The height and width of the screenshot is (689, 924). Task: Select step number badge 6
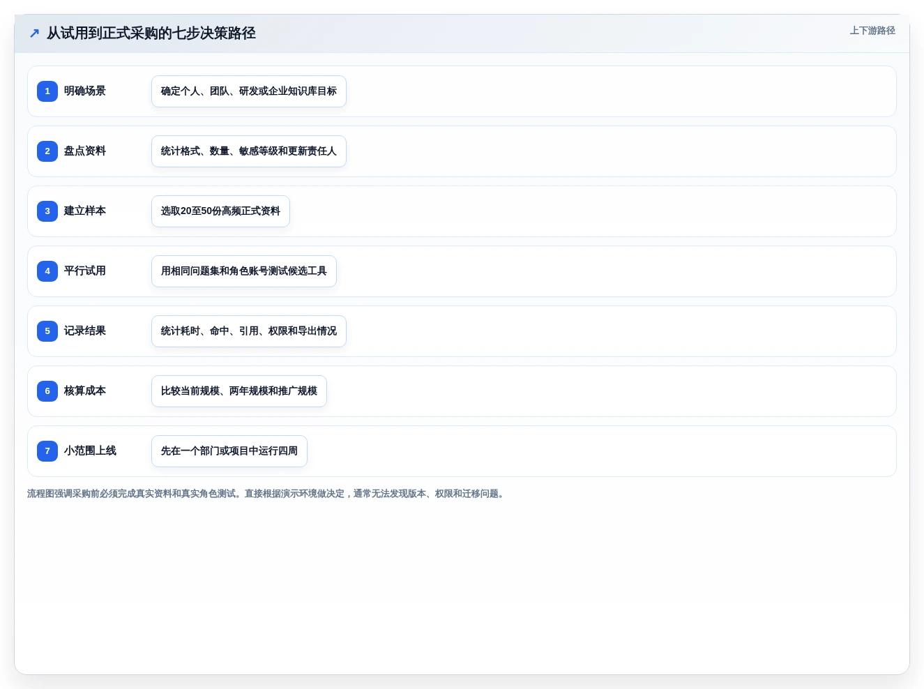pos(47,391)
